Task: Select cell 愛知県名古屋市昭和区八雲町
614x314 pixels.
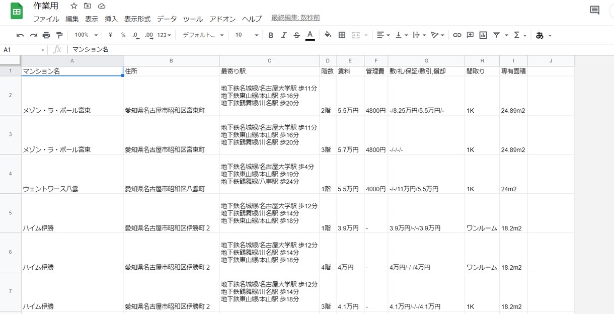Action: [x=171, y=174]
